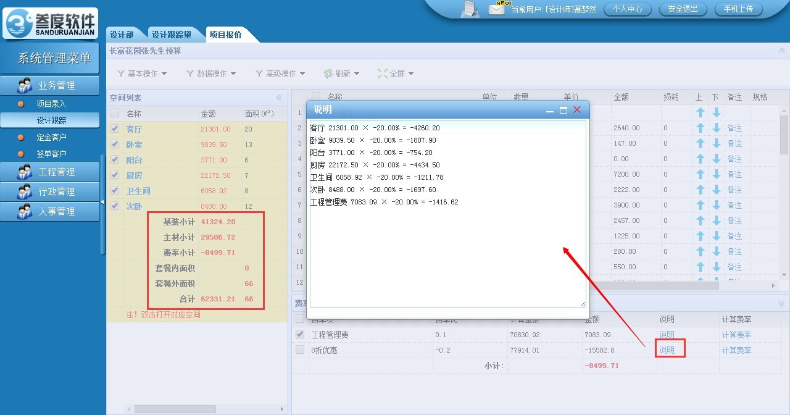The width and height of the screenshot is (790, 415).
Task: Collapse the 长富花园张先生预算 panel chevron
Action: [x=782, y=51]
